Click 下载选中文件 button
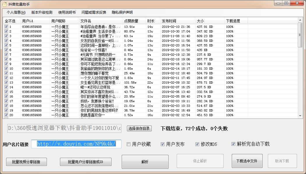Image resolution: width=306 pixels, height=174 pixels. 247,161
